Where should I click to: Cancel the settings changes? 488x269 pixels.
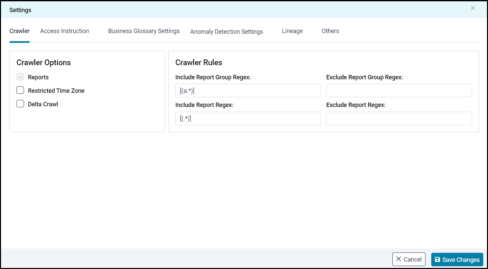(409, 259)
